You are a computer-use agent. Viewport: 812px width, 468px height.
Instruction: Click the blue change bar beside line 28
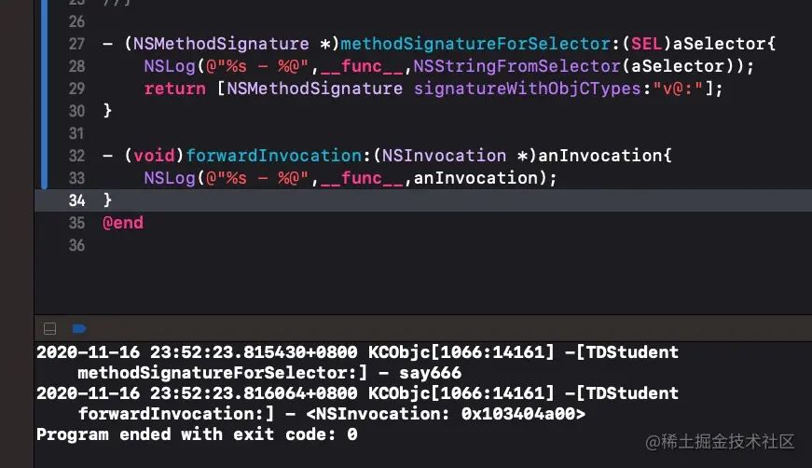click(x=45, y=66)
